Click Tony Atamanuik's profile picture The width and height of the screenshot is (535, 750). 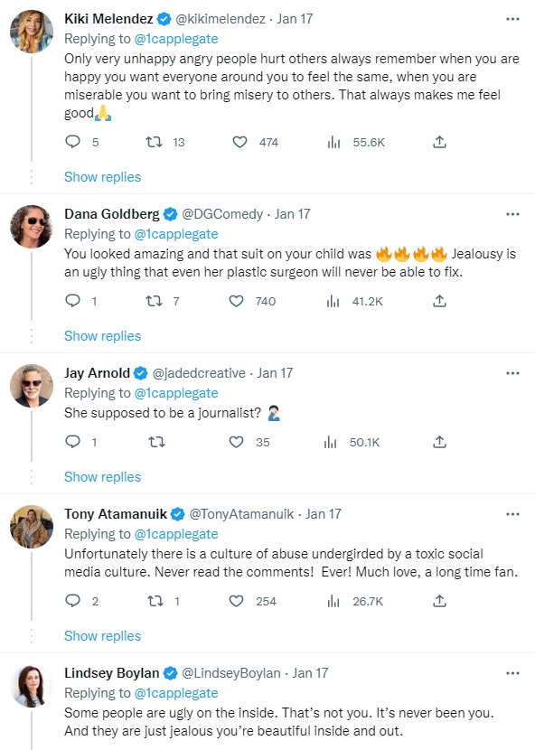(31, 527)
